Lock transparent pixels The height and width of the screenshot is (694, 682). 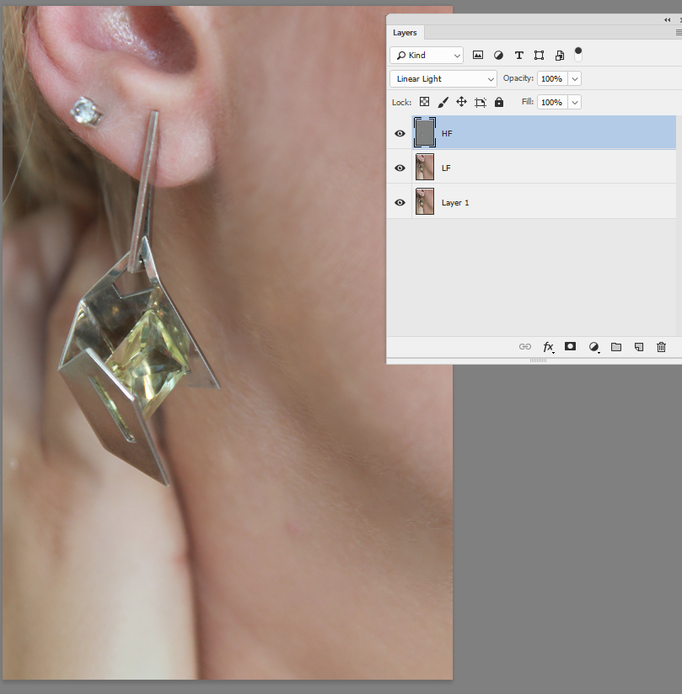click(x=425, y=102)
